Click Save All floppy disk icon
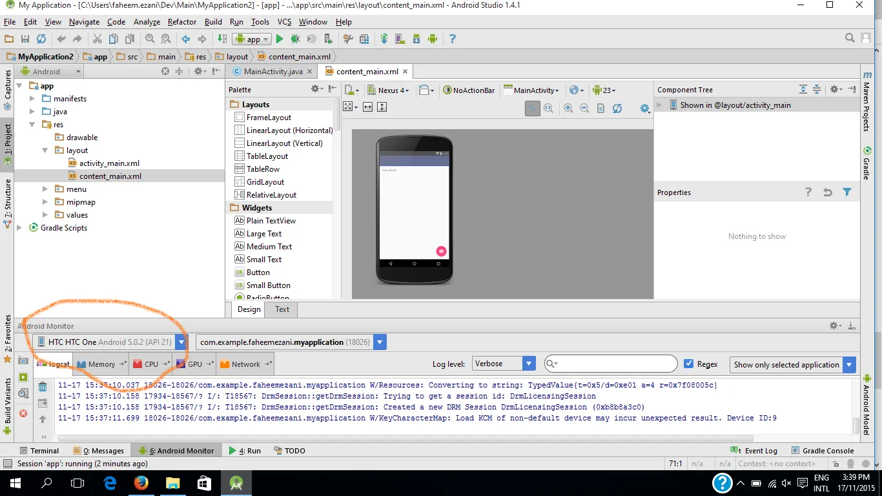The height and width of the screenshot is (496, 882). (25, 39)
